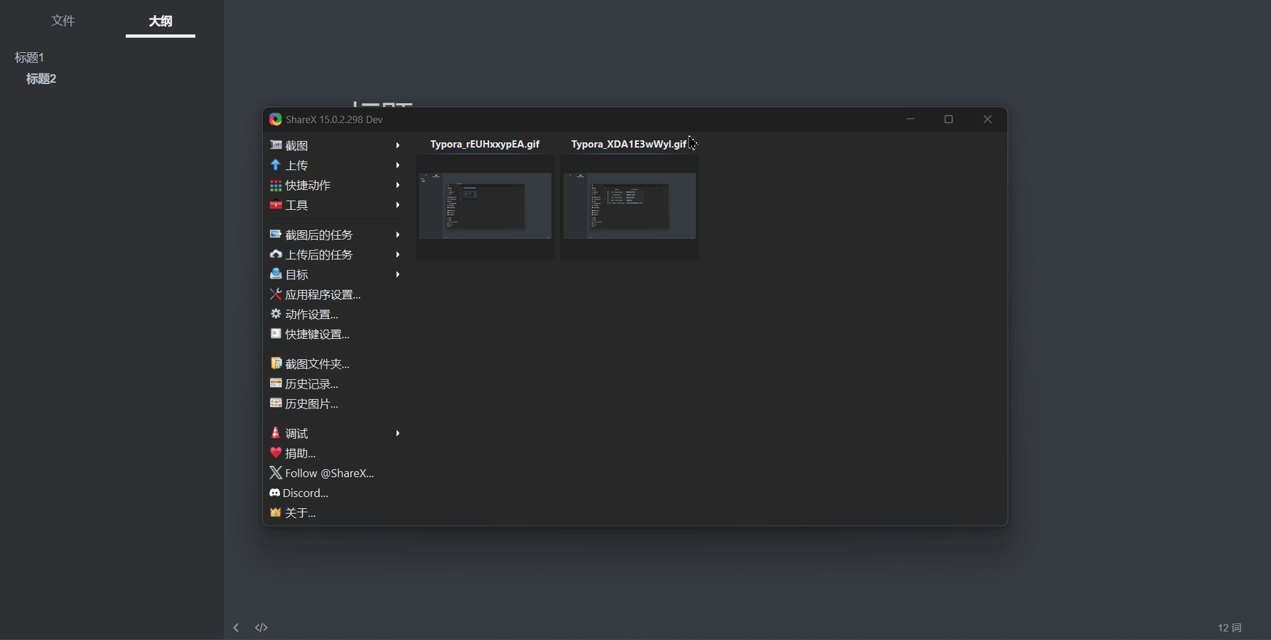Click the 上传后的任务 cloud icon
1271x640 pixels.
(x=276, y=254)
